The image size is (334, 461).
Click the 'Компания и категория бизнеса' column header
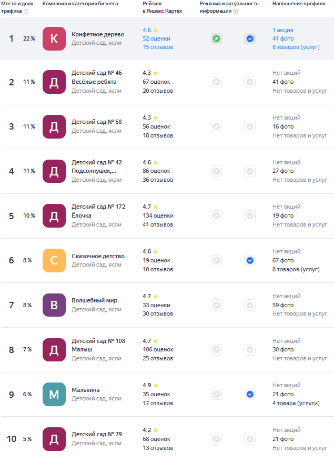click(x=80, y=4)
